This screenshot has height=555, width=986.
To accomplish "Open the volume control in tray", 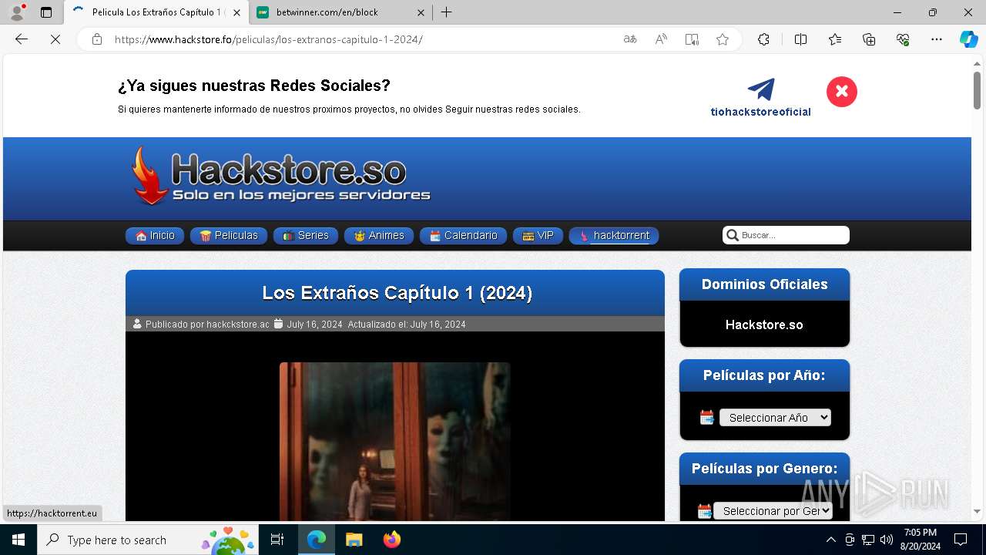I will pyautogui.click(x=887, y=540).
